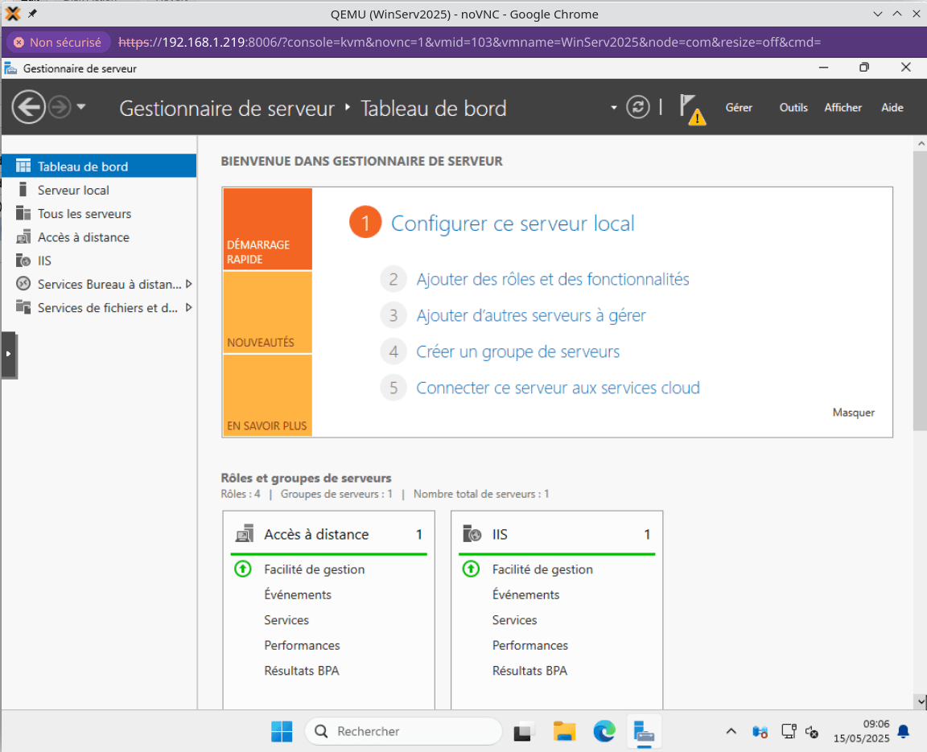Select Tous les serveurs in sidebar
Image resolution: width=927 pixels, height=752 pixels.
[99, 213]
